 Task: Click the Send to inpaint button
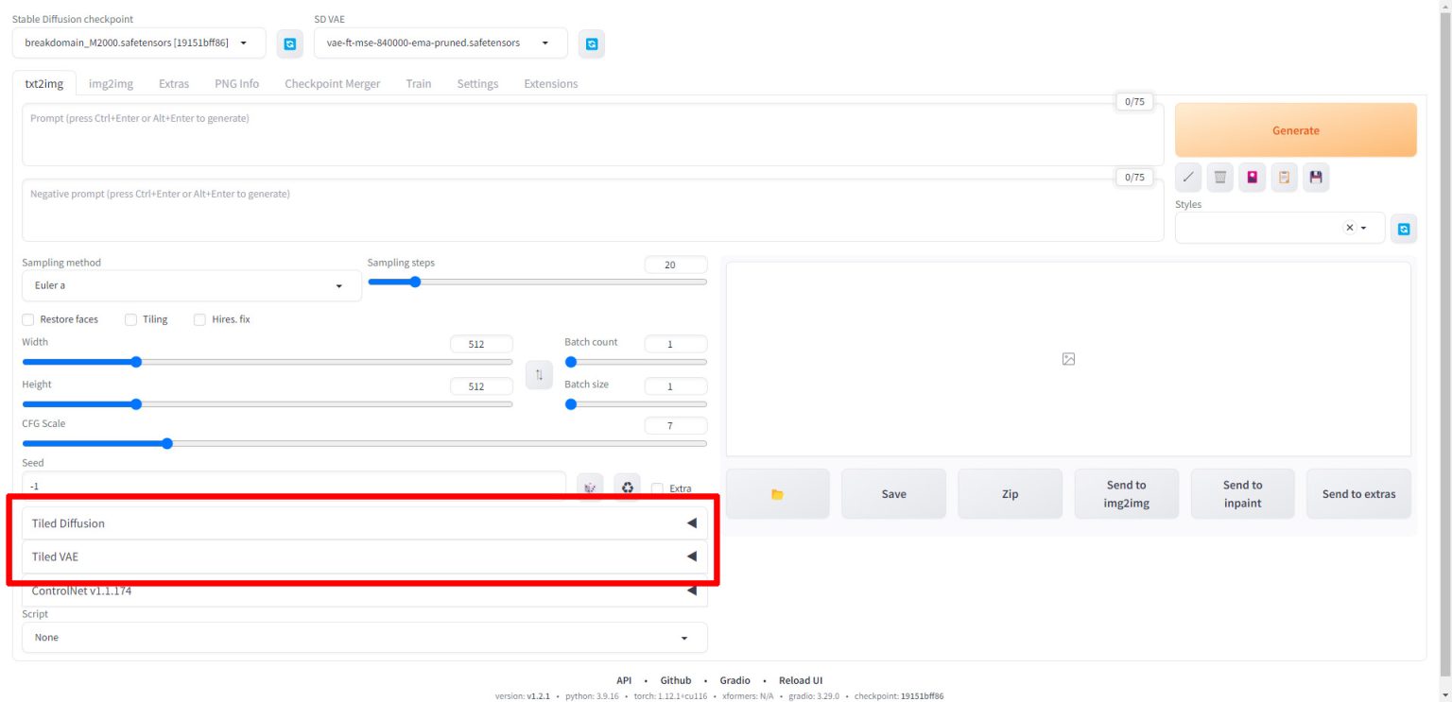(x=1242, y=494)
